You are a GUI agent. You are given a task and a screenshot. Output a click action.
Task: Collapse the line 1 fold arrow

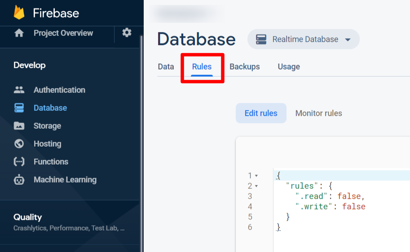[256, 176]
